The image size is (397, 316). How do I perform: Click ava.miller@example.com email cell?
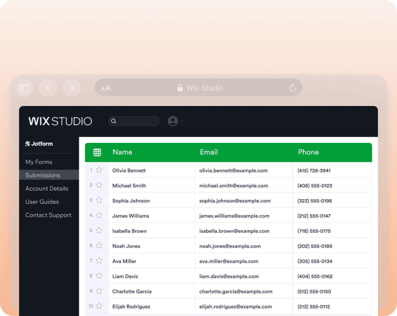click(244, 261)
